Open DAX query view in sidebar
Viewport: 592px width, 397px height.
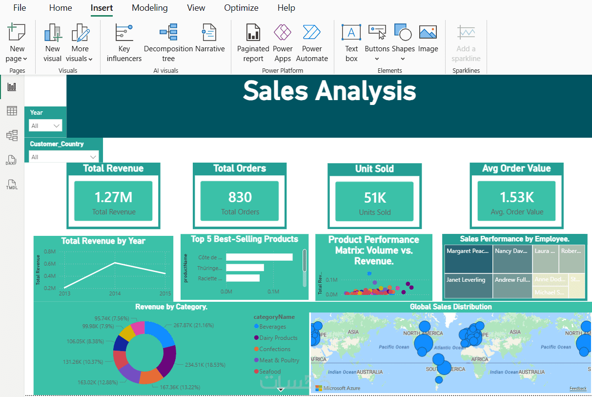pos(12,160)
